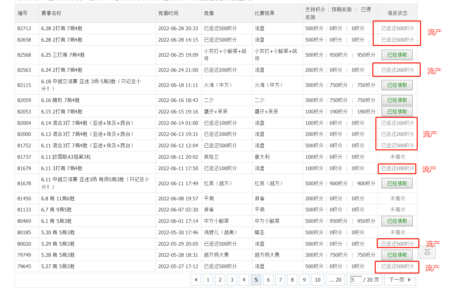Open page 9
461x292 pixels.
304,280
